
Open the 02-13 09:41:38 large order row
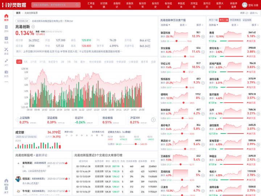coord(115,166)
